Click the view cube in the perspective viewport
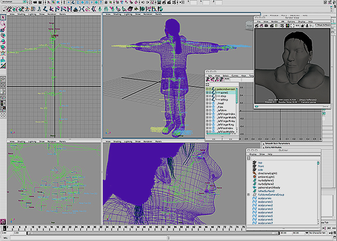This screenshot has width=337, height=241. tap(249, 26)
